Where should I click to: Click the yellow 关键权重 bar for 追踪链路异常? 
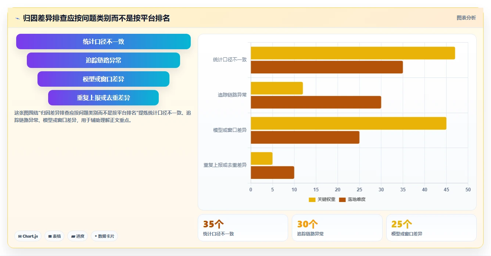click(x=277, y=88)
